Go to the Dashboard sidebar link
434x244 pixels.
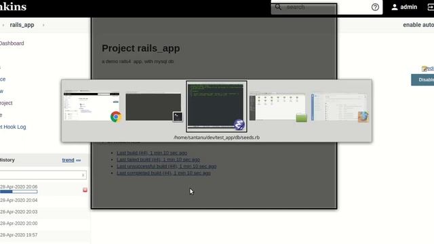[12, 43]
